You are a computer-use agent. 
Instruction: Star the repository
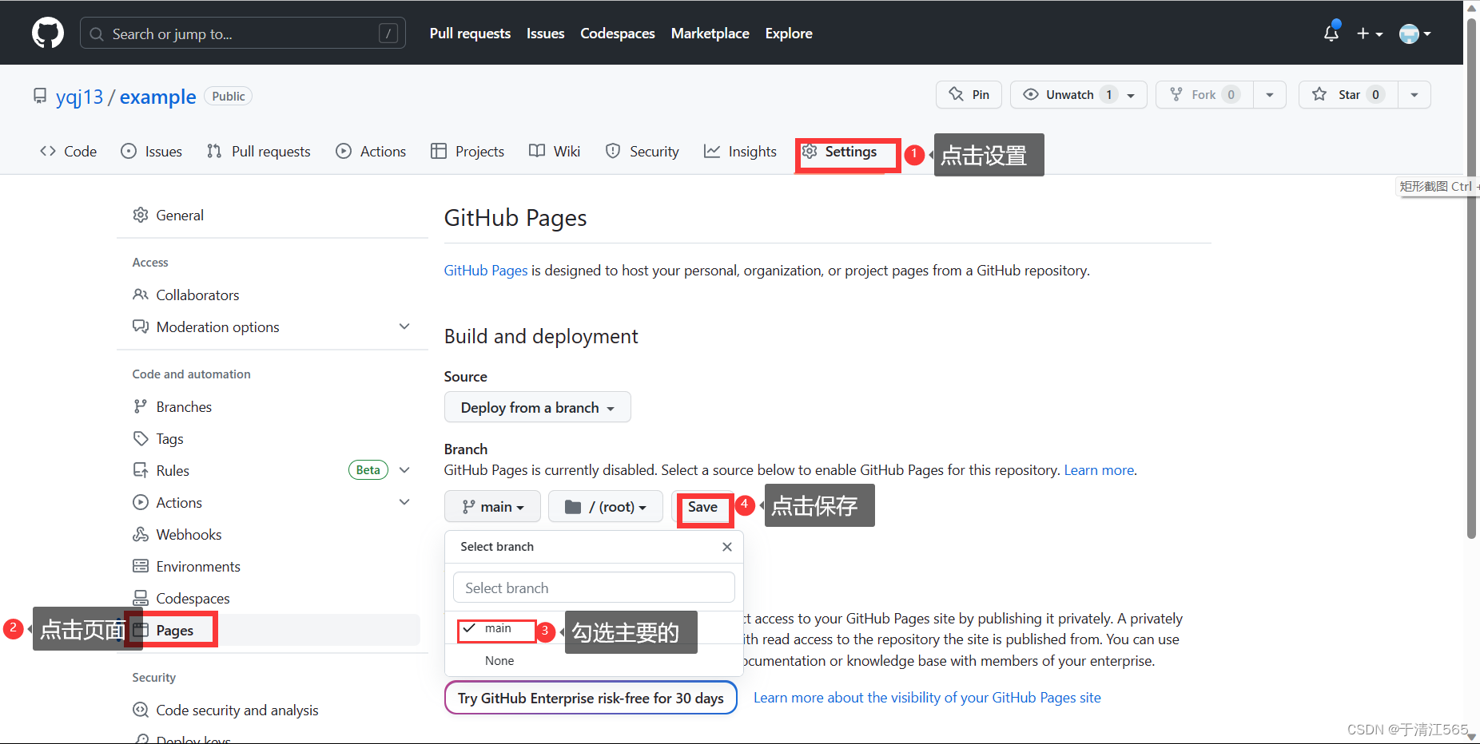point(1348,94)
